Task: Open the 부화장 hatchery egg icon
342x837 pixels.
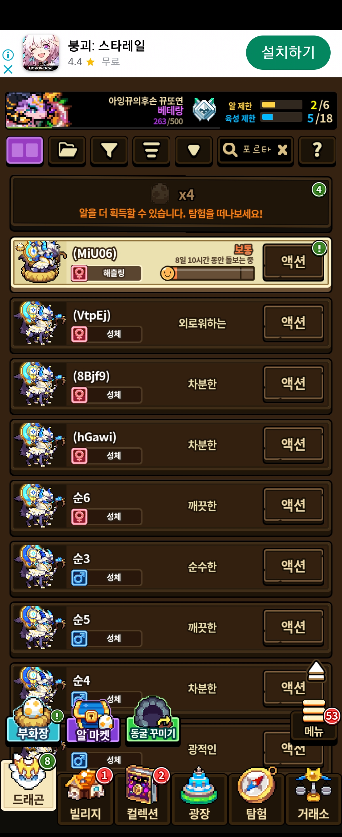Action: [x=34, y=720]
